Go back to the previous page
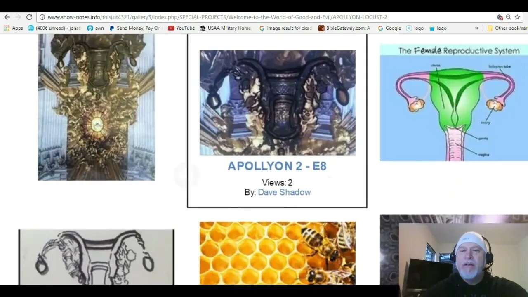Image resolution: width=528 pixels, height=297 pixels. 7,17
